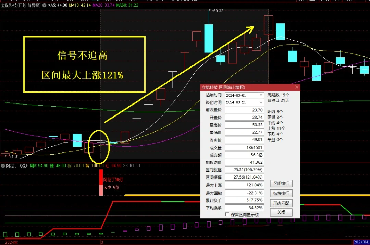Click the 上涨 11个 statistic
Image resolution: width=370 pixels, height=245 pixels.
tap(276, 128)
